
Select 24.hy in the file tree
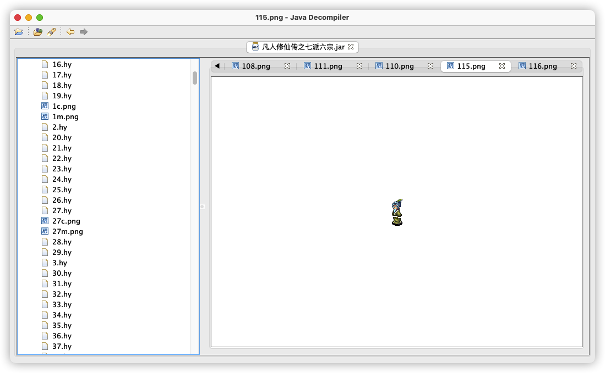click(x=62, y=180)
